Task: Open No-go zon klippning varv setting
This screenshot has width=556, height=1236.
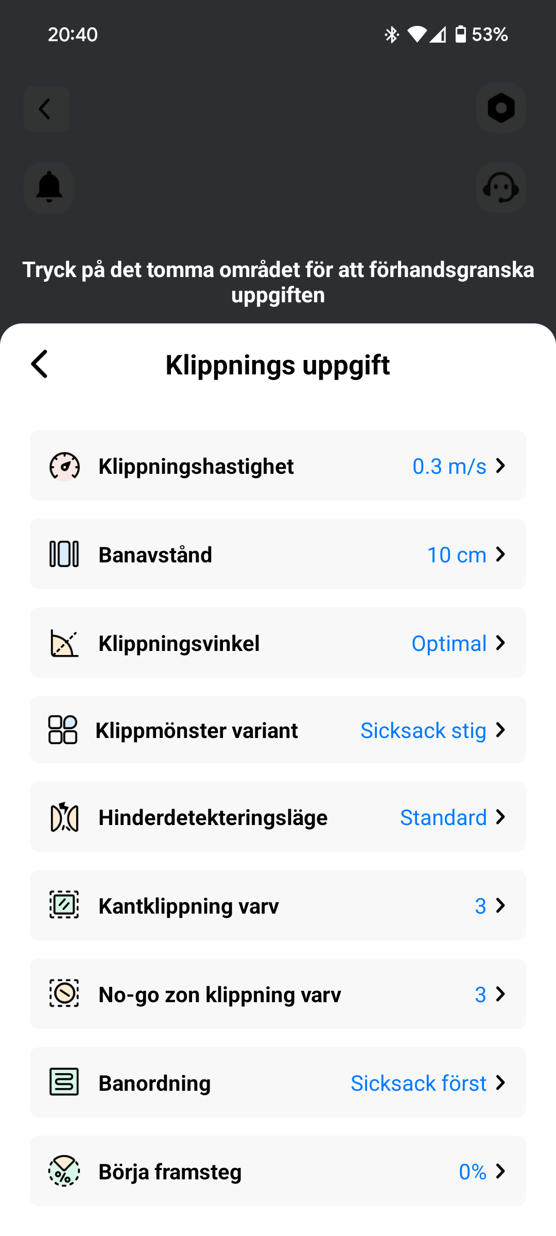Action: coord(278,994)
